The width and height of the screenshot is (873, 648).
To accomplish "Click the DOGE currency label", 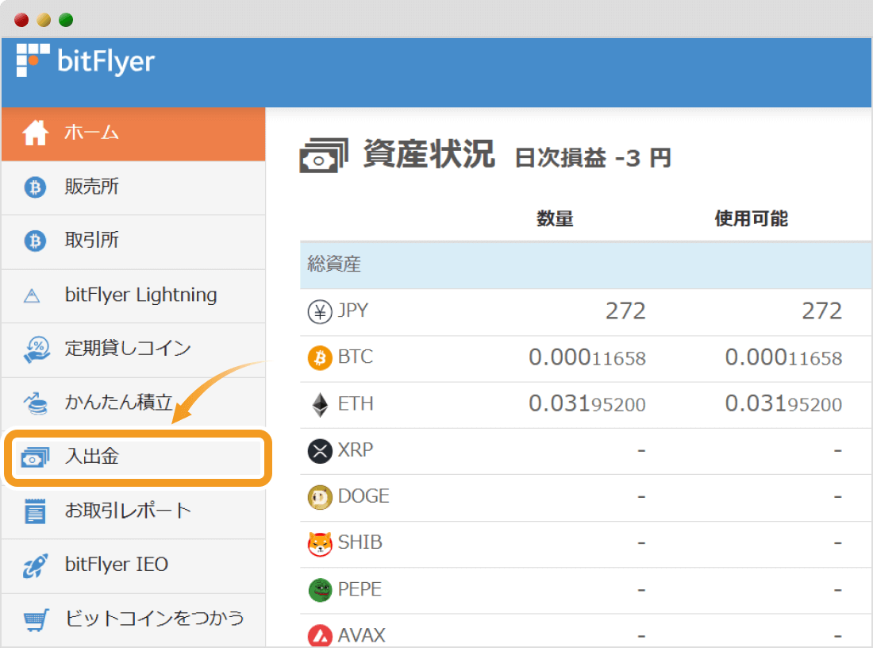I will point(363,496).
